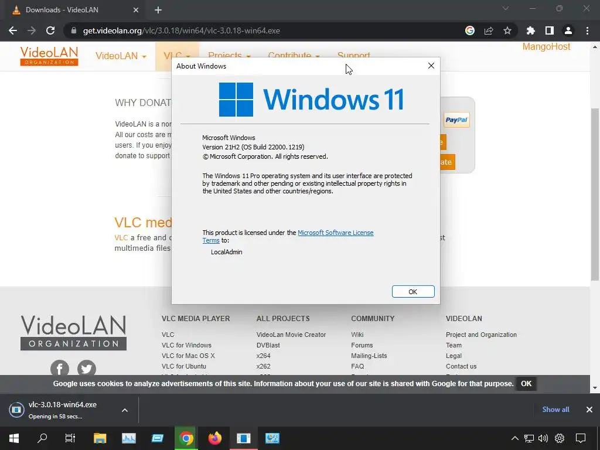Click the Google icon in address bar
Image resolution: width=600 pixels, height=450 pixels.
point(470,30)
